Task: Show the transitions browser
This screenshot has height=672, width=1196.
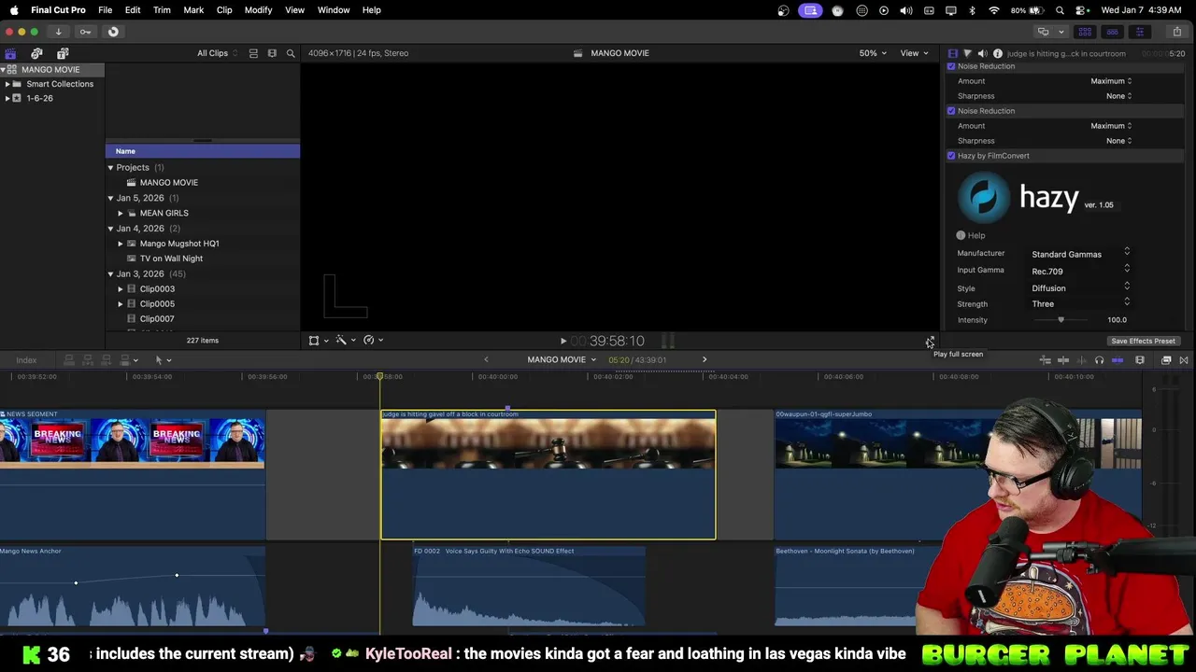Action: [1184, 360]
